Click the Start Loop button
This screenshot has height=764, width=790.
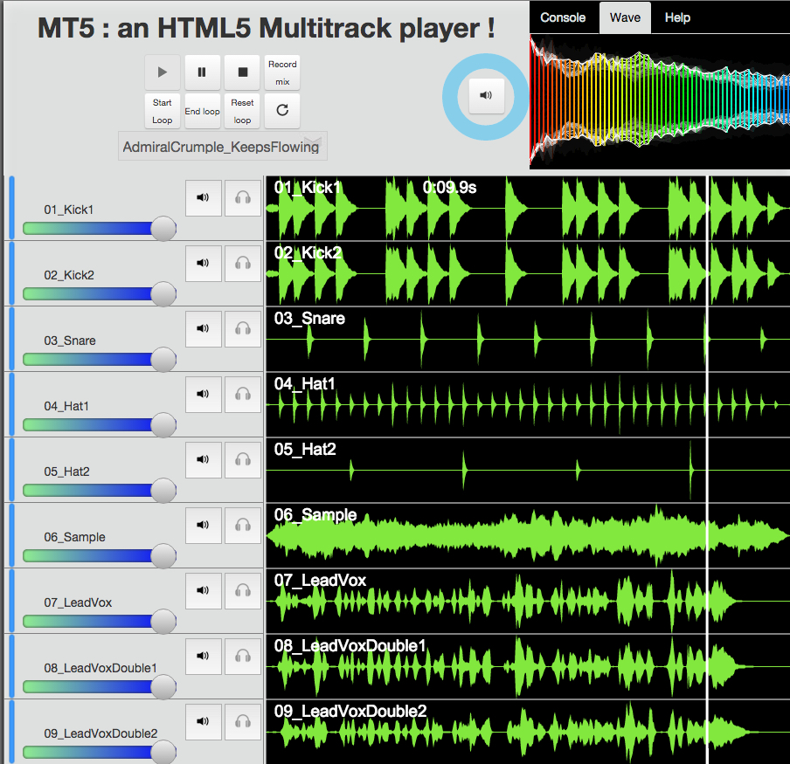pyautogui.click(x=162, y=111)
